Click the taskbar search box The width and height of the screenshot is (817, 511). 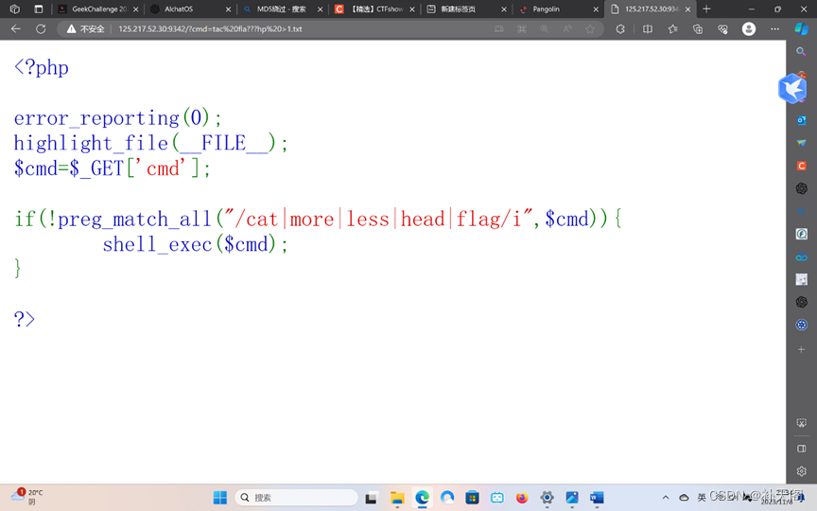pos(296,498)
